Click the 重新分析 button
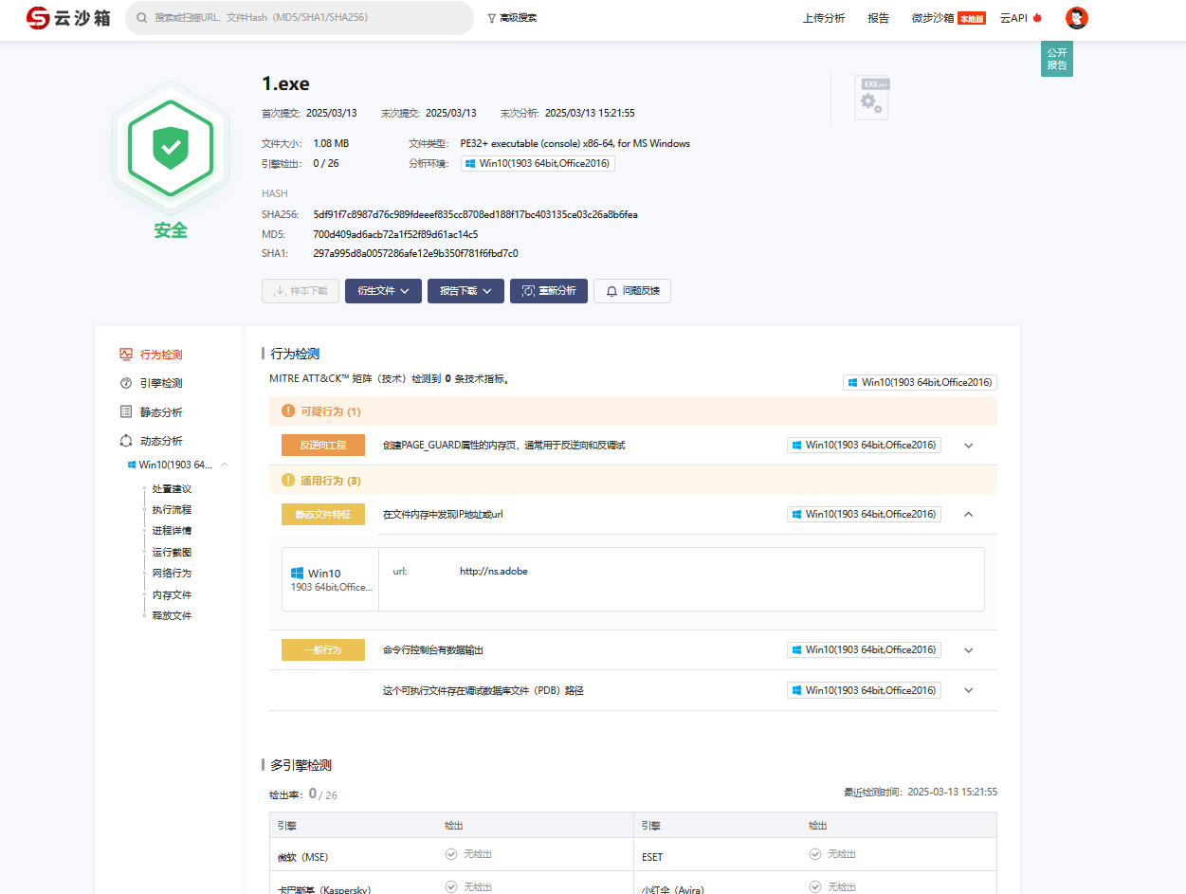Image resolution: width=1186 pixels, height=894 pixels. coord(549,291)
